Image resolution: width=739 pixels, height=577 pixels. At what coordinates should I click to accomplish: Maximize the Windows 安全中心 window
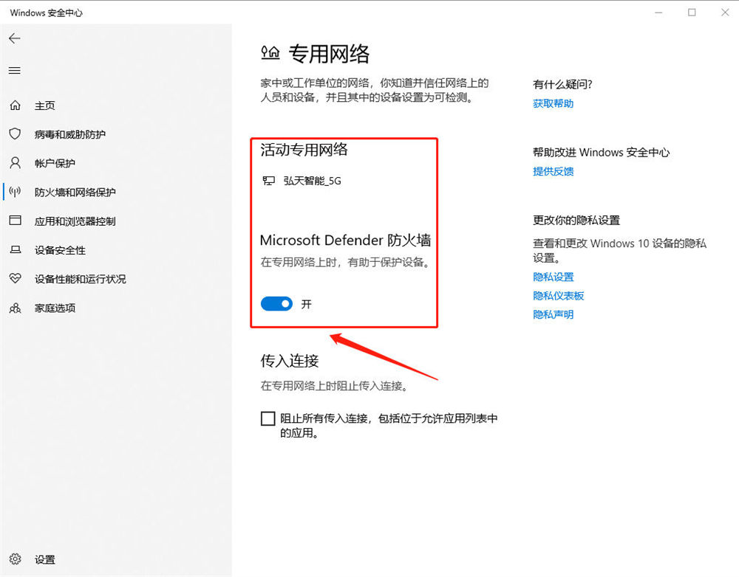(x=692, y=13)
